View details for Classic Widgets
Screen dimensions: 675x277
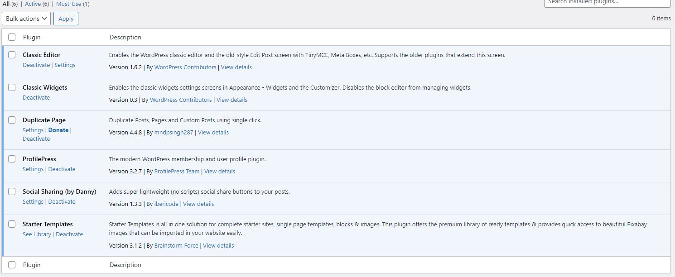coord(232,100)
